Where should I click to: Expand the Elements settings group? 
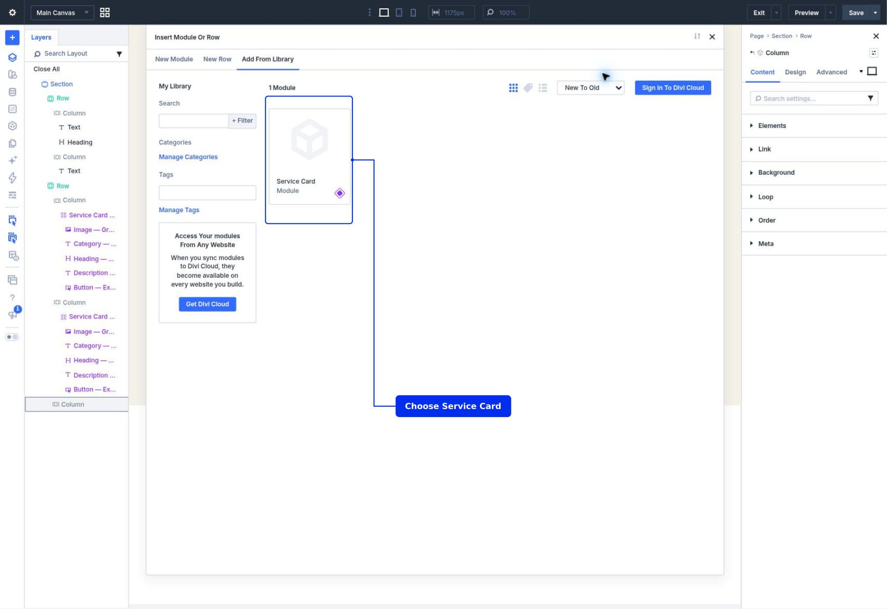tap(814, 126)
